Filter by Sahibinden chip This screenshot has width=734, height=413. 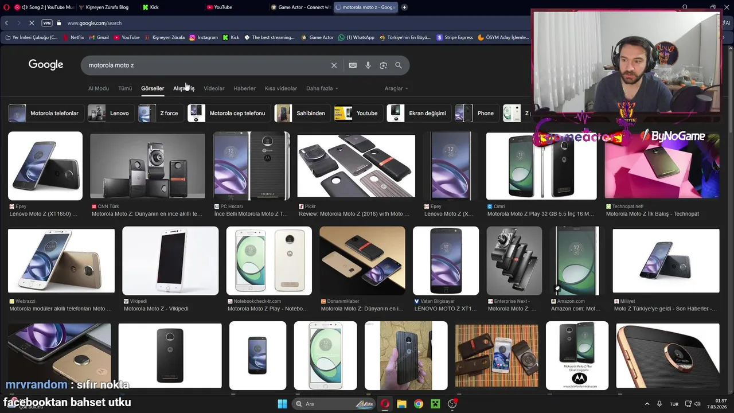coord(301,113)
